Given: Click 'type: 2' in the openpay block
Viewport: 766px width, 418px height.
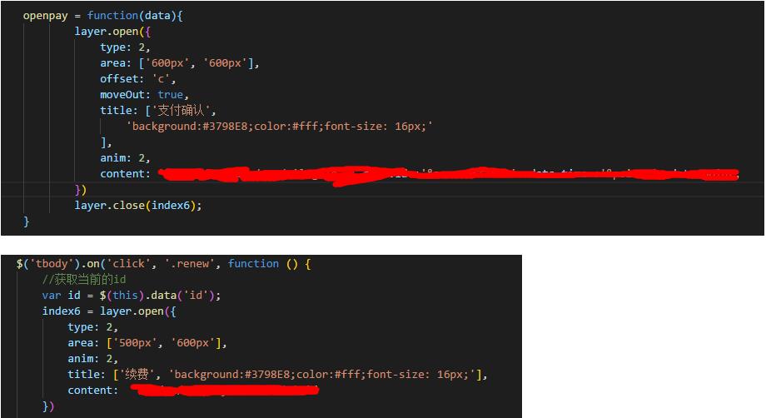Looking at the screenshot, I should tap(125, 47).
